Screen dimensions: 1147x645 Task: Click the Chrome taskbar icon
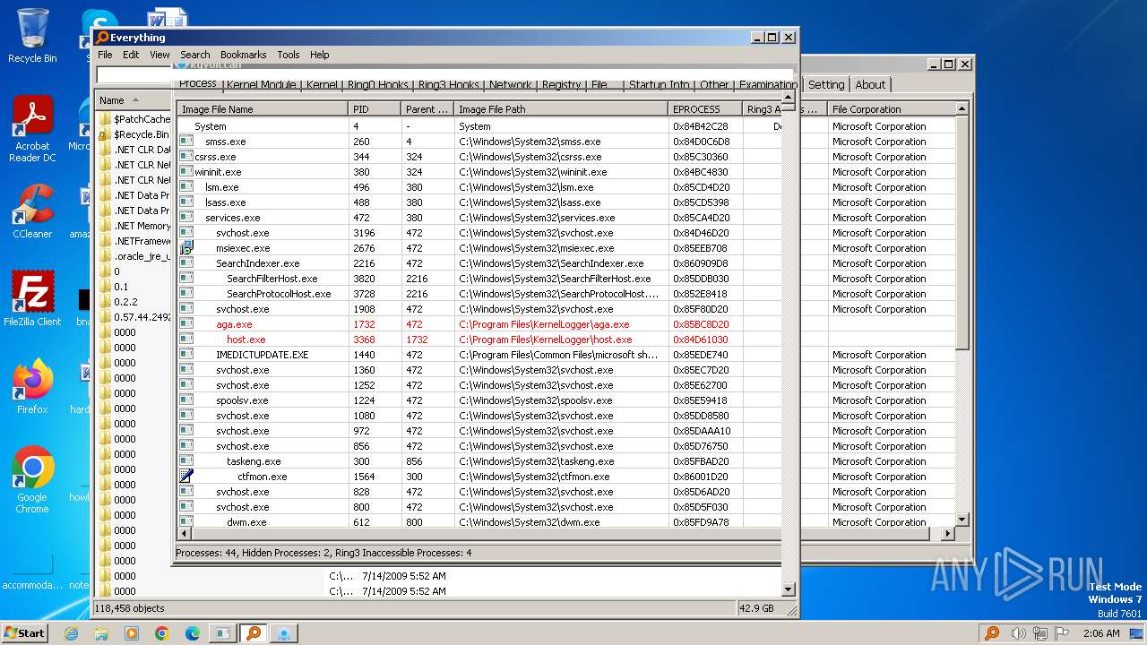click(162, 633)
